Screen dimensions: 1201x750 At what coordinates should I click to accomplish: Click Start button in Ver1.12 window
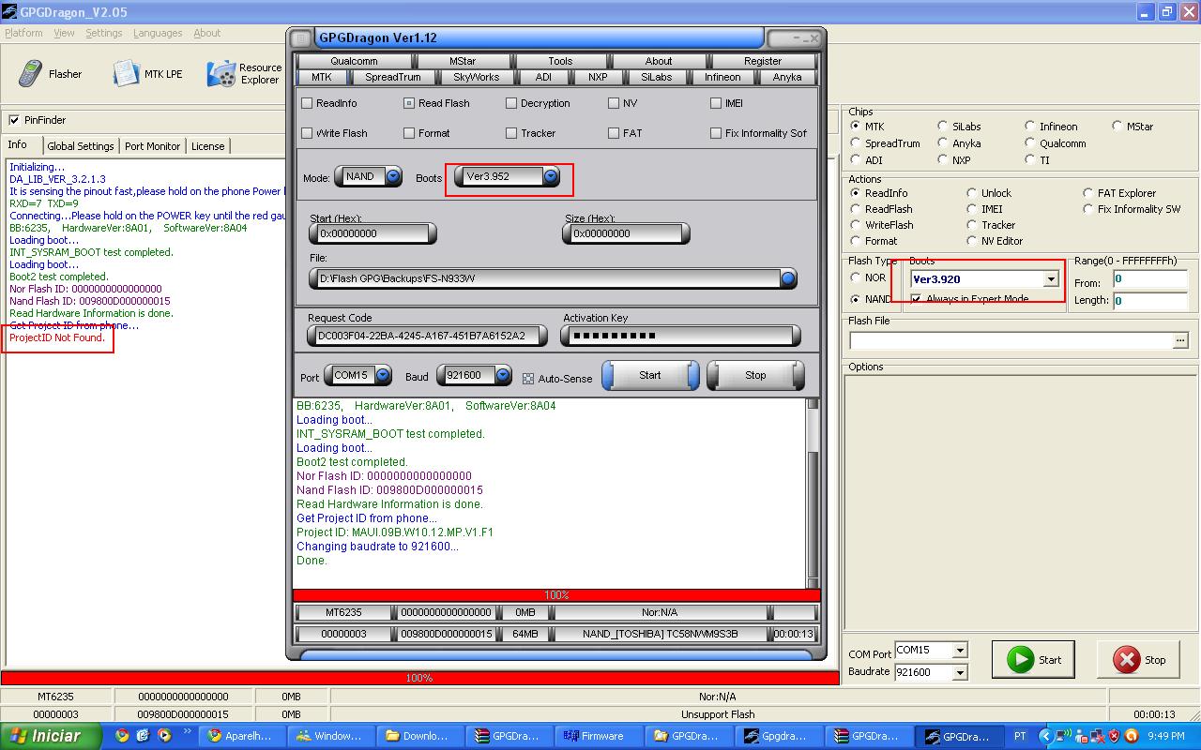point(650,375)
